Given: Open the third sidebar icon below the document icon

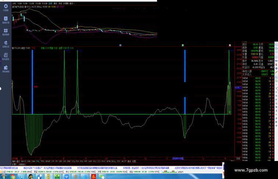Looking at the screenshot, I should point(6,31).
